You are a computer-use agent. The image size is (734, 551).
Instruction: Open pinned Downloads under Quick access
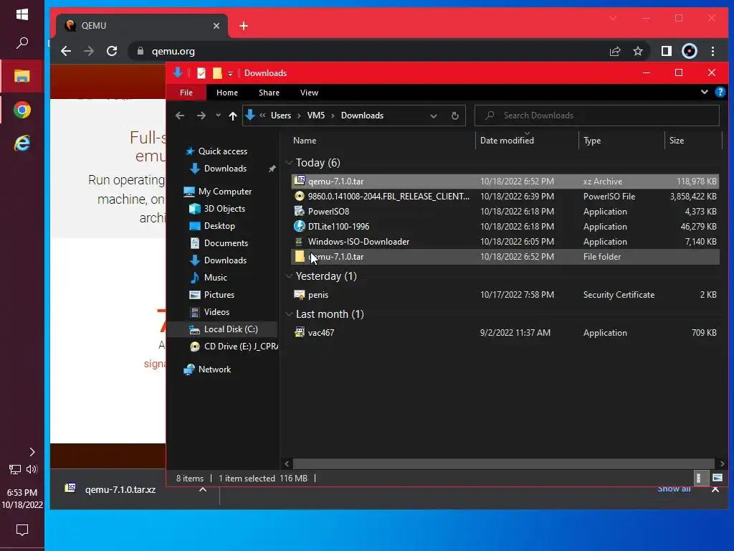pyautogui.click(x=225, y=169)
